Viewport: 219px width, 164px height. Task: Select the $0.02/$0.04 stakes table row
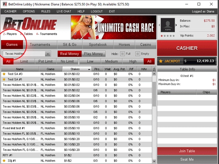coord(77,95)
